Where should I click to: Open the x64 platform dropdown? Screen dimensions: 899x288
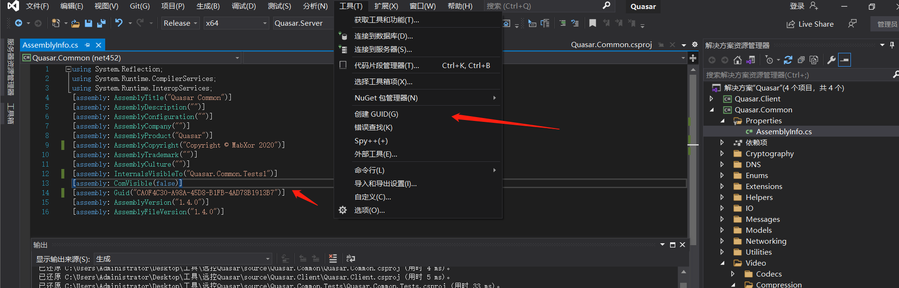click(x=237, y=23)
